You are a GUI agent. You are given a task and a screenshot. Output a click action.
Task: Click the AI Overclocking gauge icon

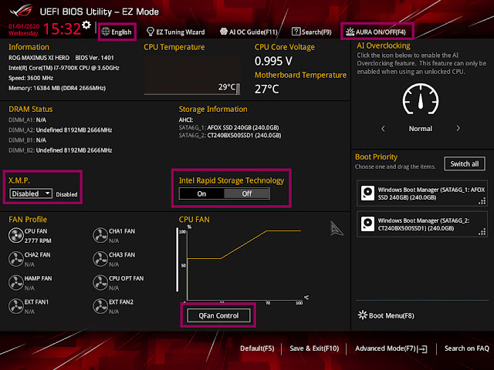point(420,99)
